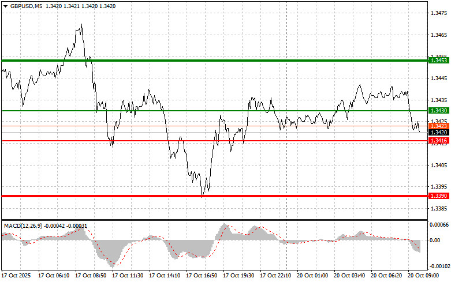Click the 17 Oct 16:50 time label
The width and height of the screenshot is (451, 282).
[x=202, y=276]
